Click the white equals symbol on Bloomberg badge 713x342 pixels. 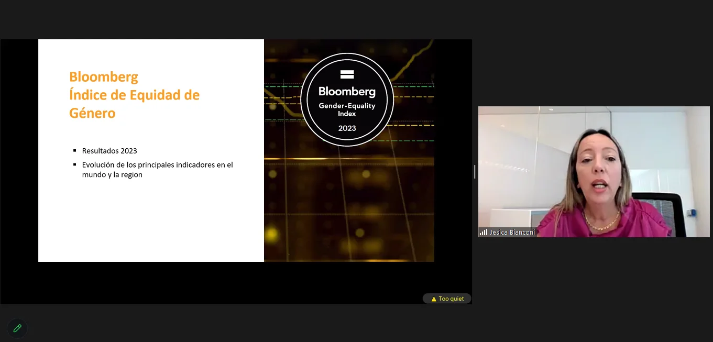[x=347, y=74]
